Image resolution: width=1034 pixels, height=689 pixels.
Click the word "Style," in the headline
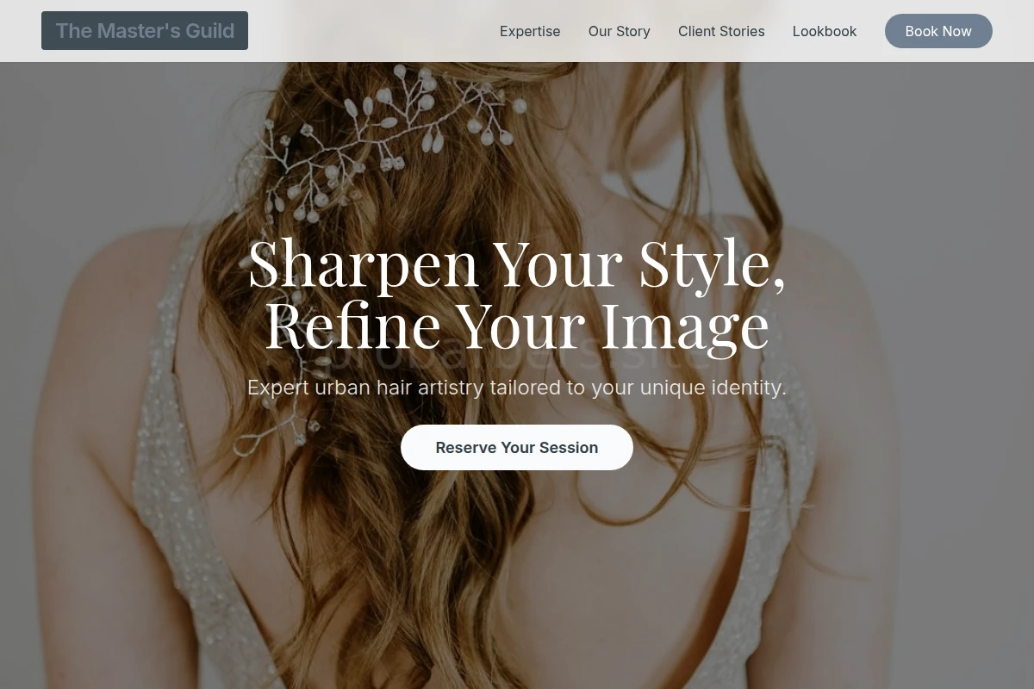pyautogui.click(x=713, y=263)
